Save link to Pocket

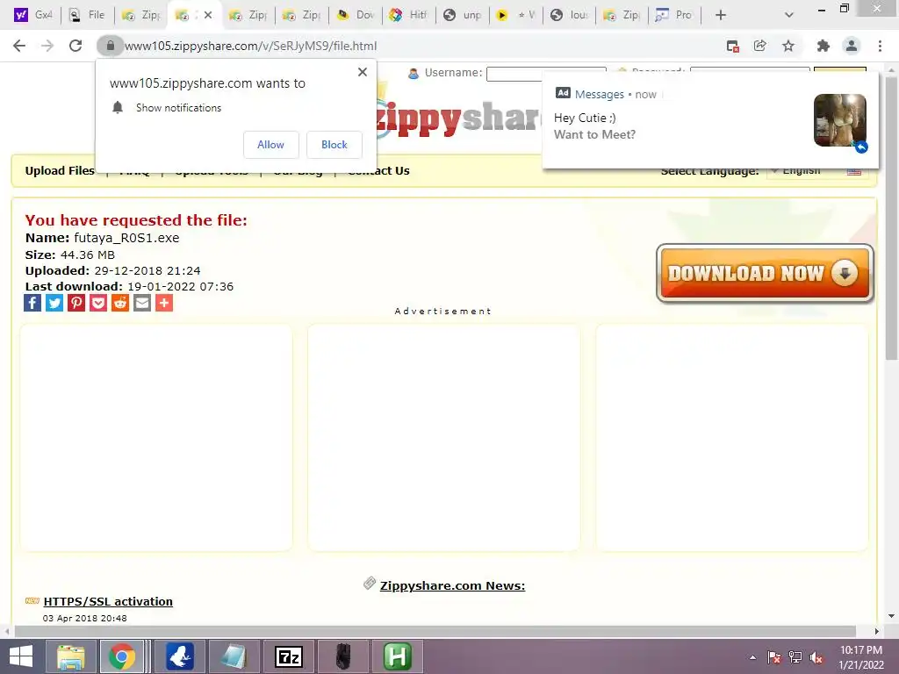click(x=98, y=303)
